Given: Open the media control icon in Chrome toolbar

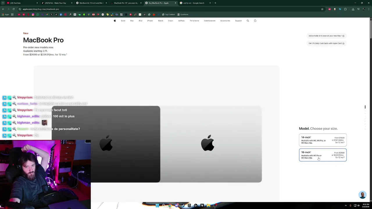Looking at the screenshot, I should point(358,9).
